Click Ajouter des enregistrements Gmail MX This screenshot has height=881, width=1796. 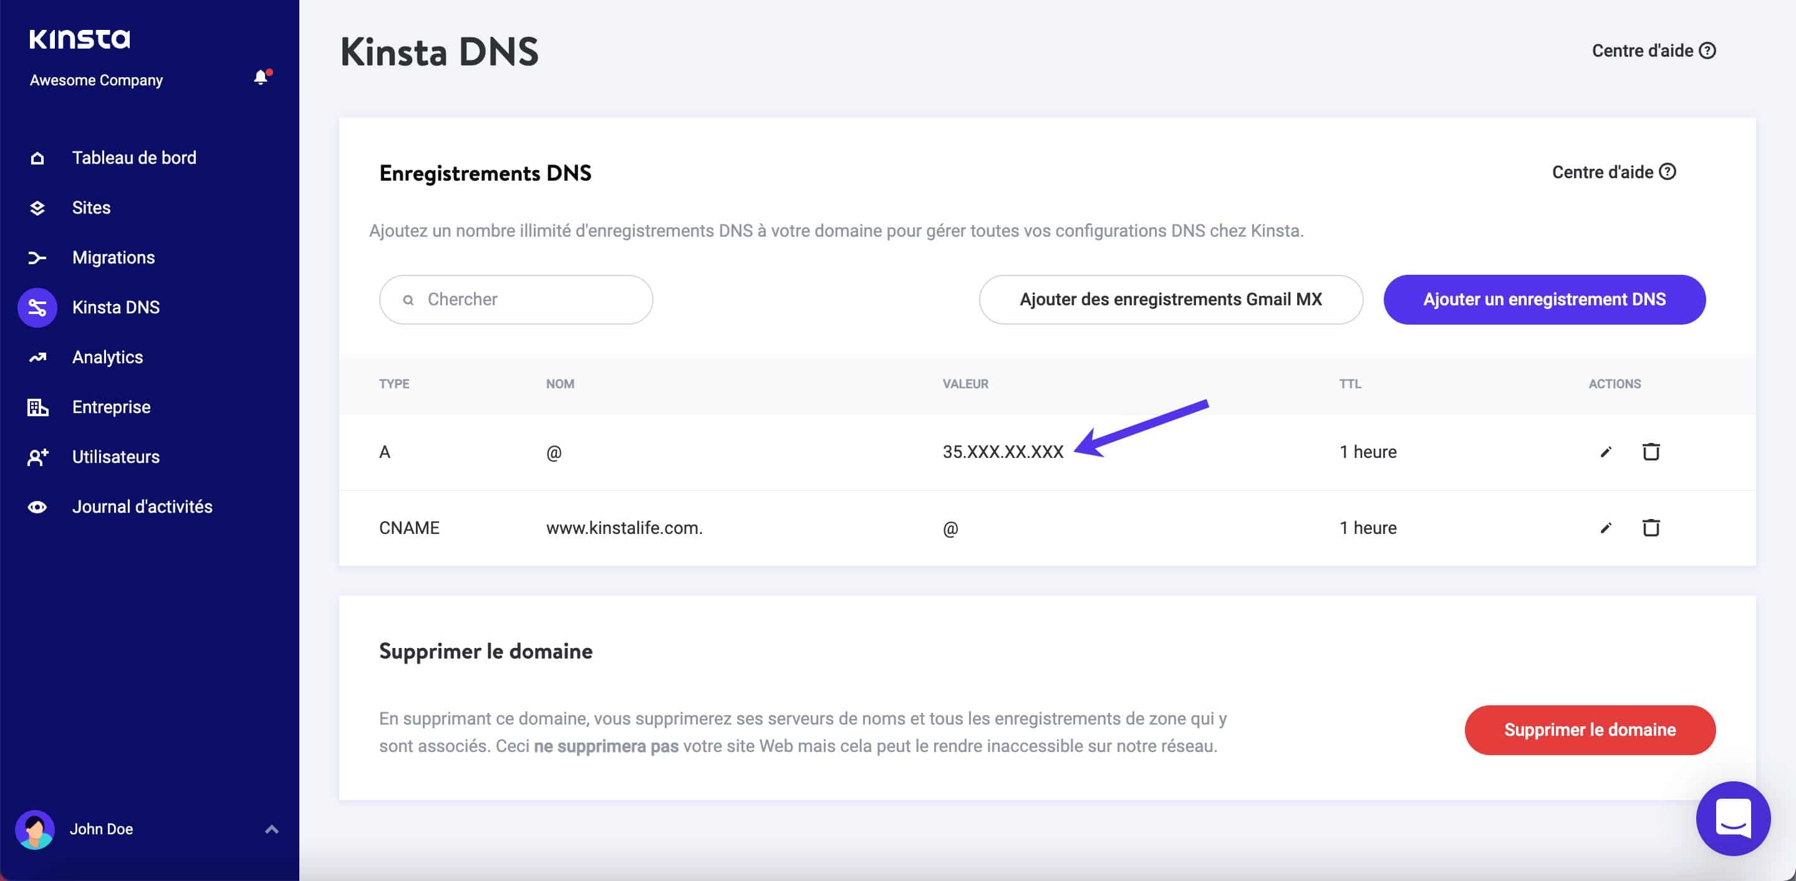[x=1171, y=300]
